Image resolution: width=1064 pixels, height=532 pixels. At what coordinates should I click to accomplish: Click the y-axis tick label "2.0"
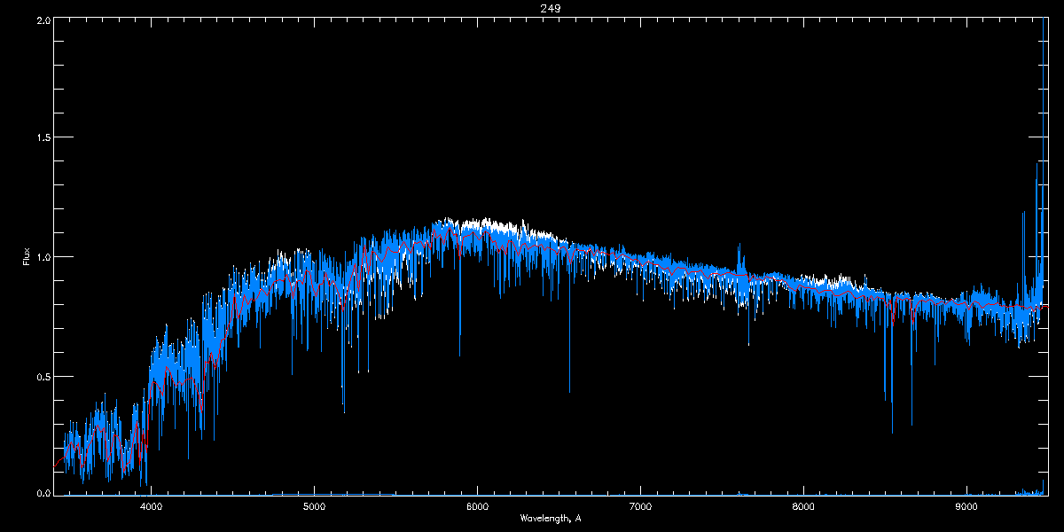click(42, 20)
